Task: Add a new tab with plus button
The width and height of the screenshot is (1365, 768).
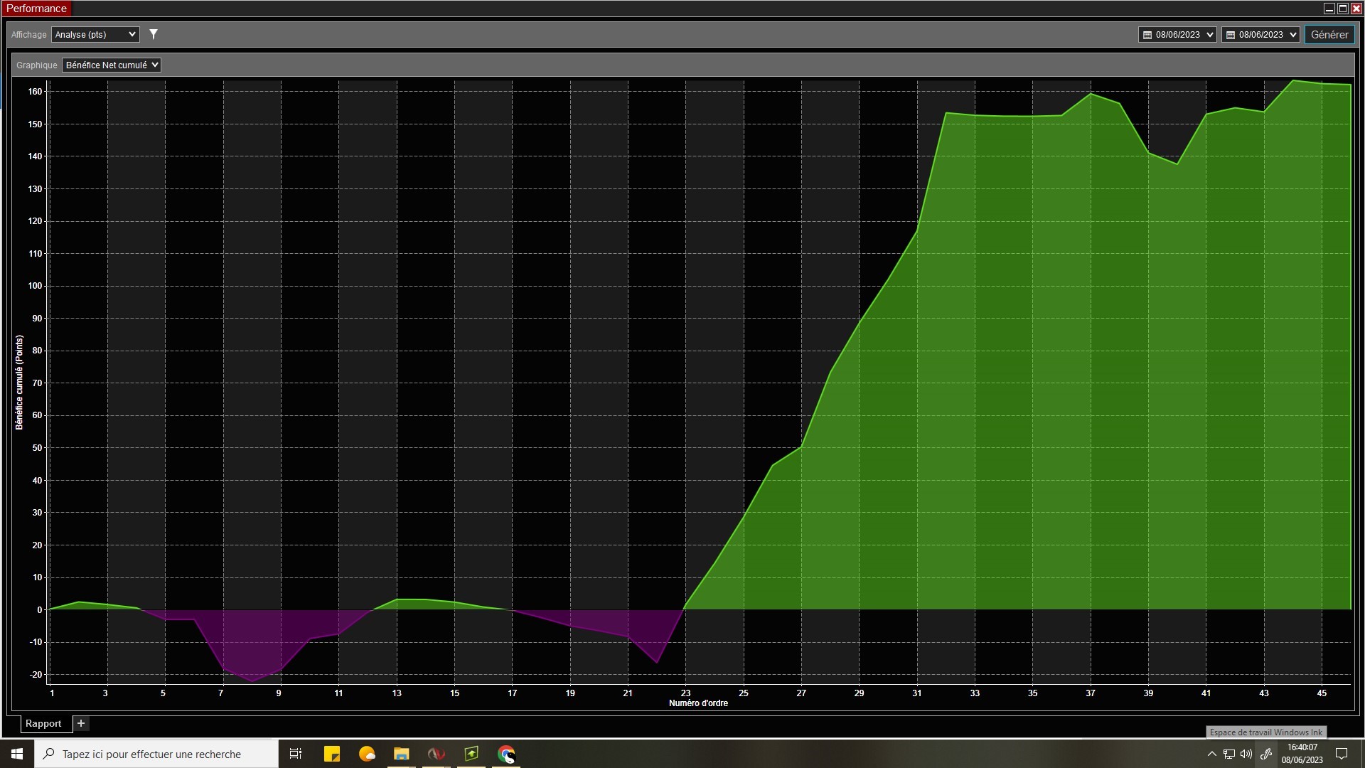Action: click(81, 723)
